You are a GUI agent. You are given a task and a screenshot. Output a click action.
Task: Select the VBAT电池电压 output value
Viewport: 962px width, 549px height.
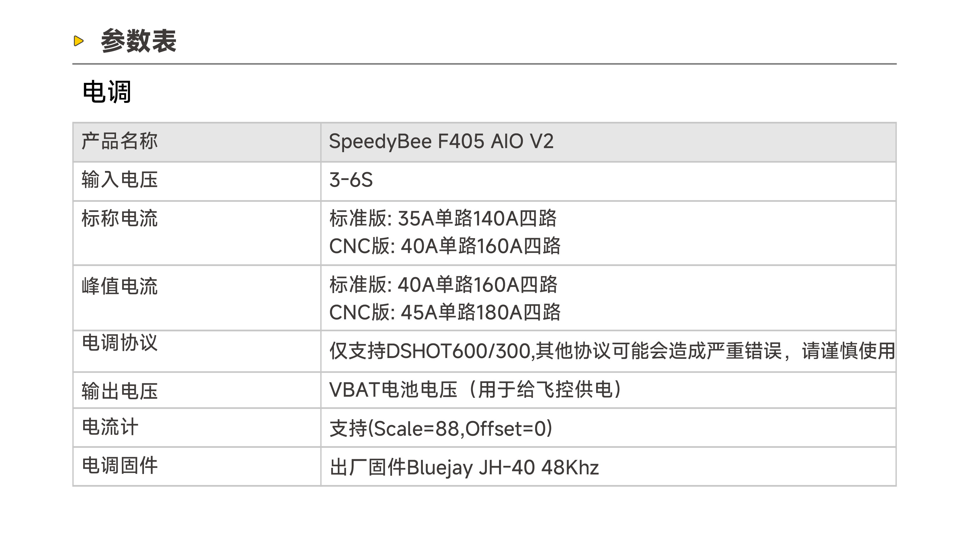pos(475,389)
